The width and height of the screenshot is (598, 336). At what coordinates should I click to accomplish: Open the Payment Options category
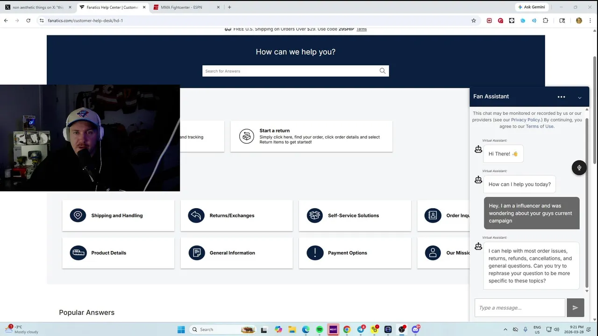[x=355, y=253]
